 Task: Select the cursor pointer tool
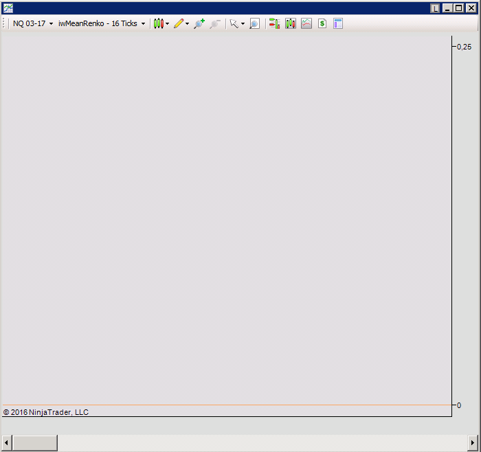[234, 23]
